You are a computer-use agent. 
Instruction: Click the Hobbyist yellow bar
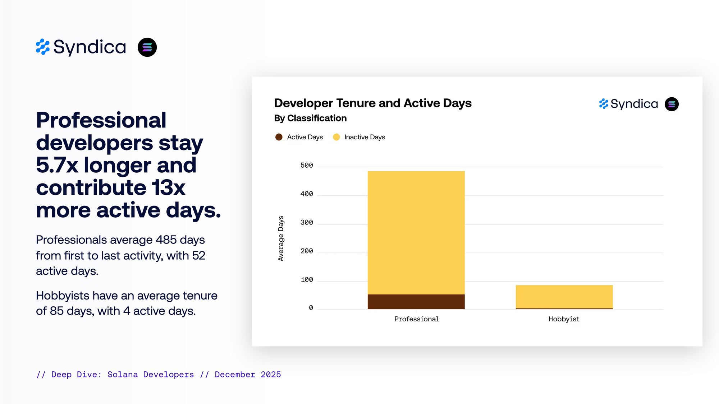point(564,296)
